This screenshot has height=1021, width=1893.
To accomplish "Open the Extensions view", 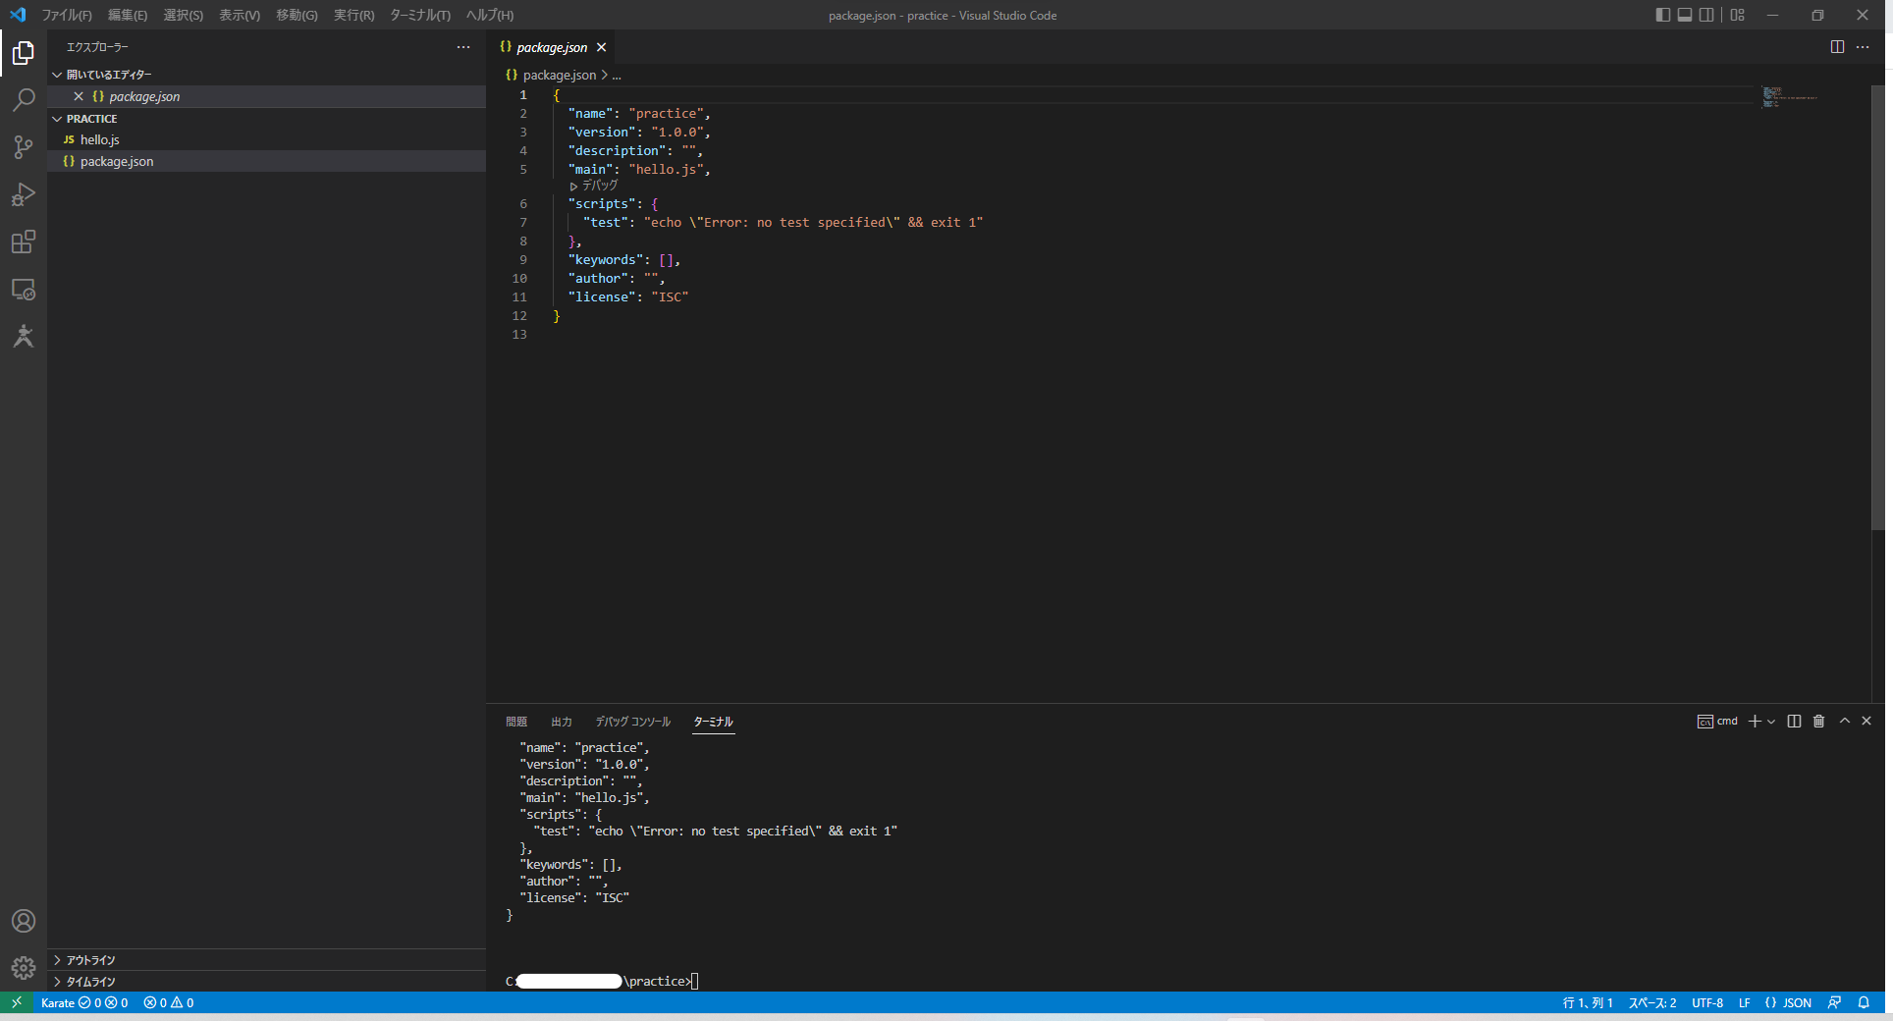I will point(24,242).
